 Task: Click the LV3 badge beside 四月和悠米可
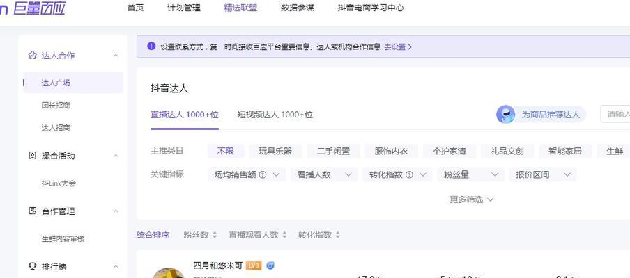[x=254, y=265]
